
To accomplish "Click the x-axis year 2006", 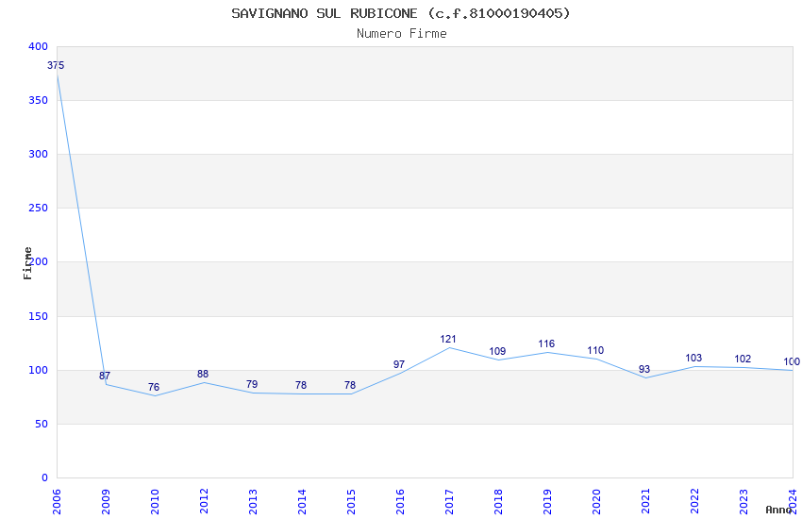I will pos(57,502).
